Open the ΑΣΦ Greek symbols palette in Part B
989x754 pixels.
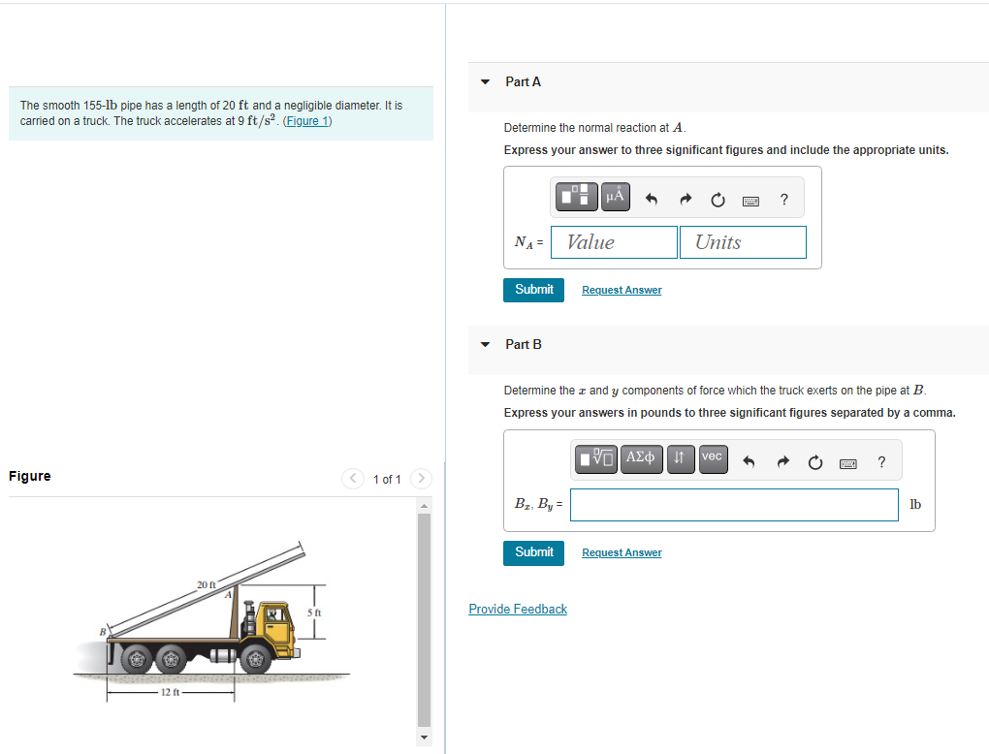[x=642, y=458]
